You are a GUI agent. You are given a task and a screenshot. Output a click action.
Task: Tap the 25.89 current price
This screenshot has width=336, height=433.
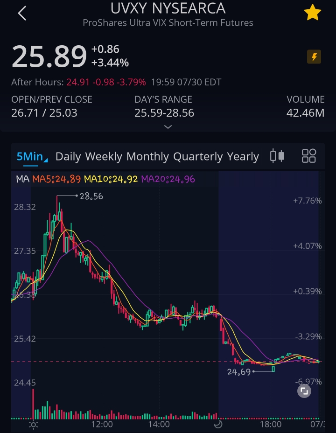pyautogui.click(x=49, y=56)
